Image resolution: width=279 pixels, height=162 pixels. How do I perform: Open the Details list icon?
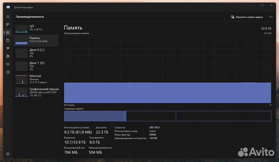coord(8,64)
